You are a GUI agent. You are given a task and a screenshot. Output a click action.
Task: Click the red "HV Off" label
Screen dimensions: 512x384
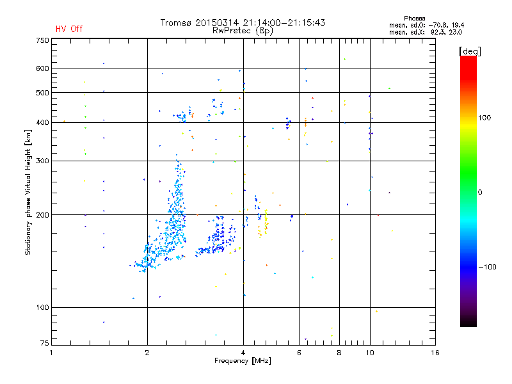click(x=69, y=29)
